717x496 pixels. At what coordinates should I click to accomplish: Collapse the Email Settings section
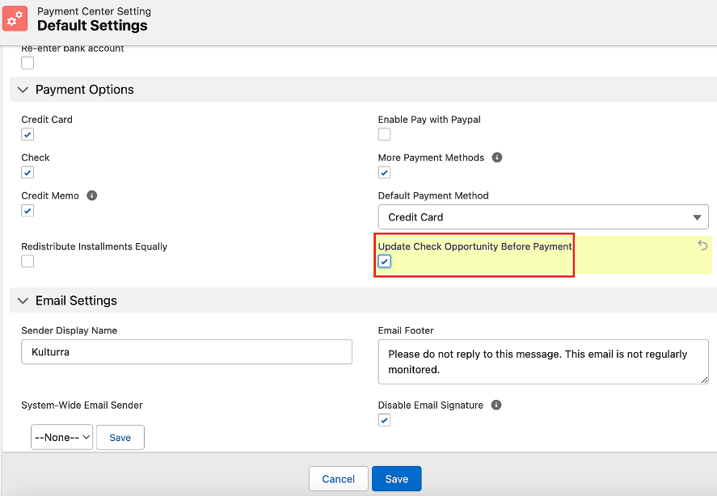[23, 301]
